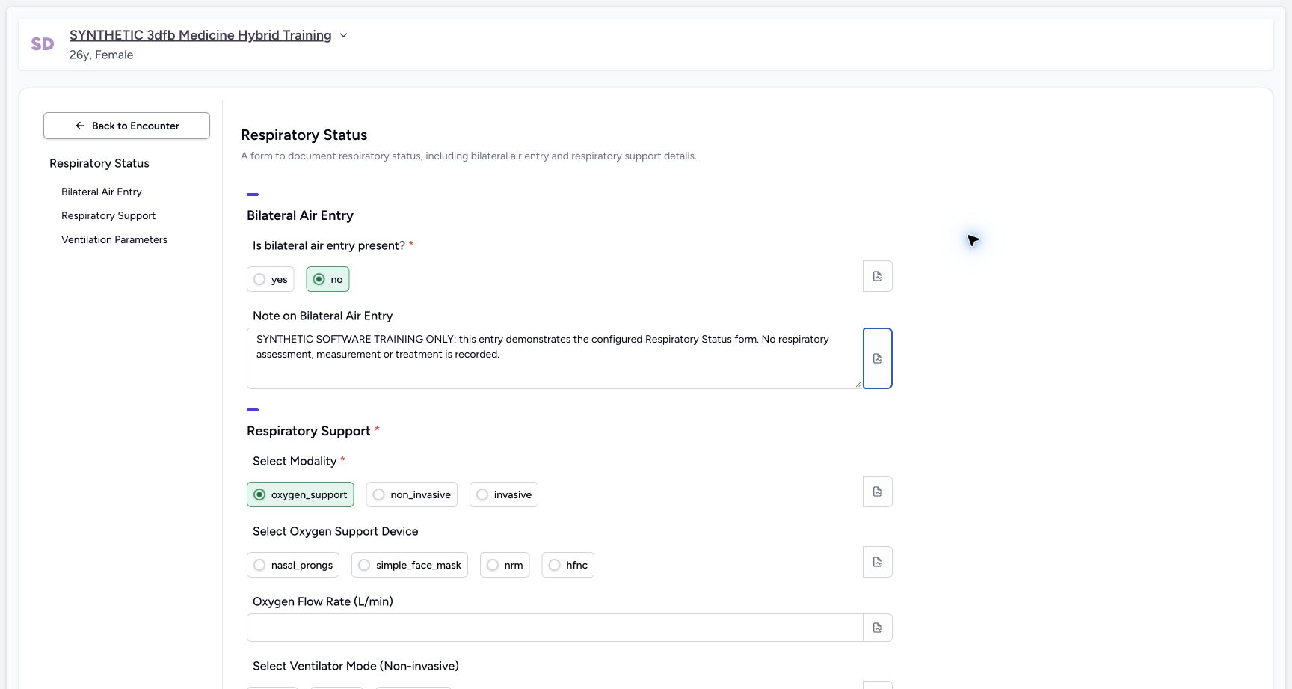The image size is (1292, 689).
Task: Choose oxygen_support modality
Action: coord(300,494)
